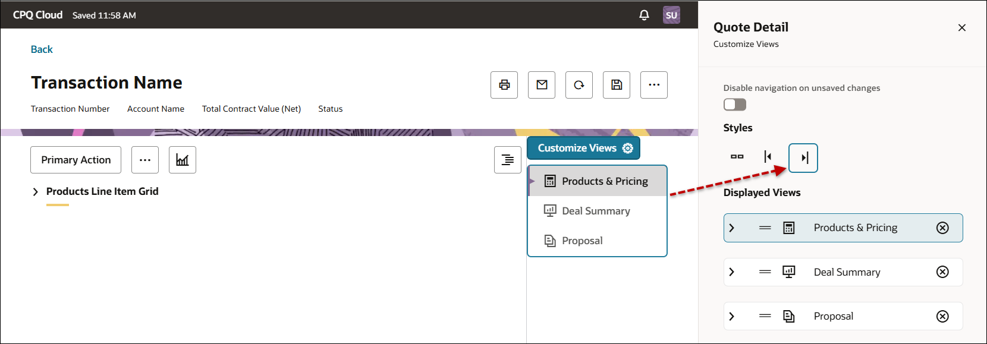Expand Deal Summary view settings
This screenshot has height=344, width=987.
(732, 272)
